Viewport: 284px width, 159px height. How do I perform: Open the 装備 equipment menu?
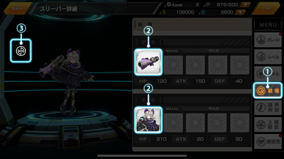(x=268, y=91)
